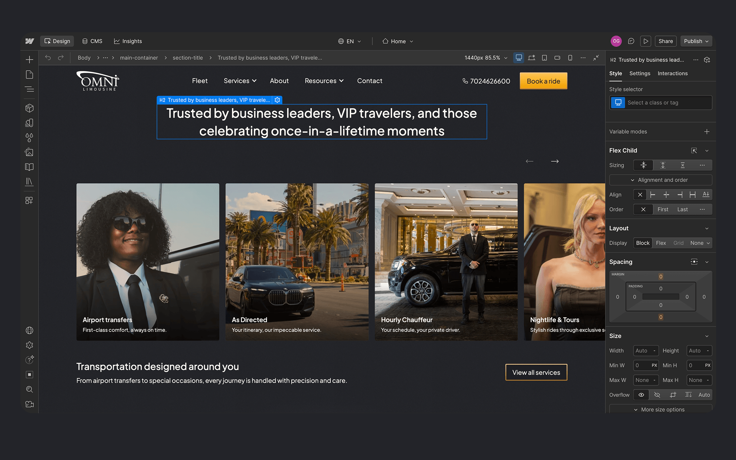The image size is (736, 460).
Task: Open the Components cube icon
Action: coord(30,108)
